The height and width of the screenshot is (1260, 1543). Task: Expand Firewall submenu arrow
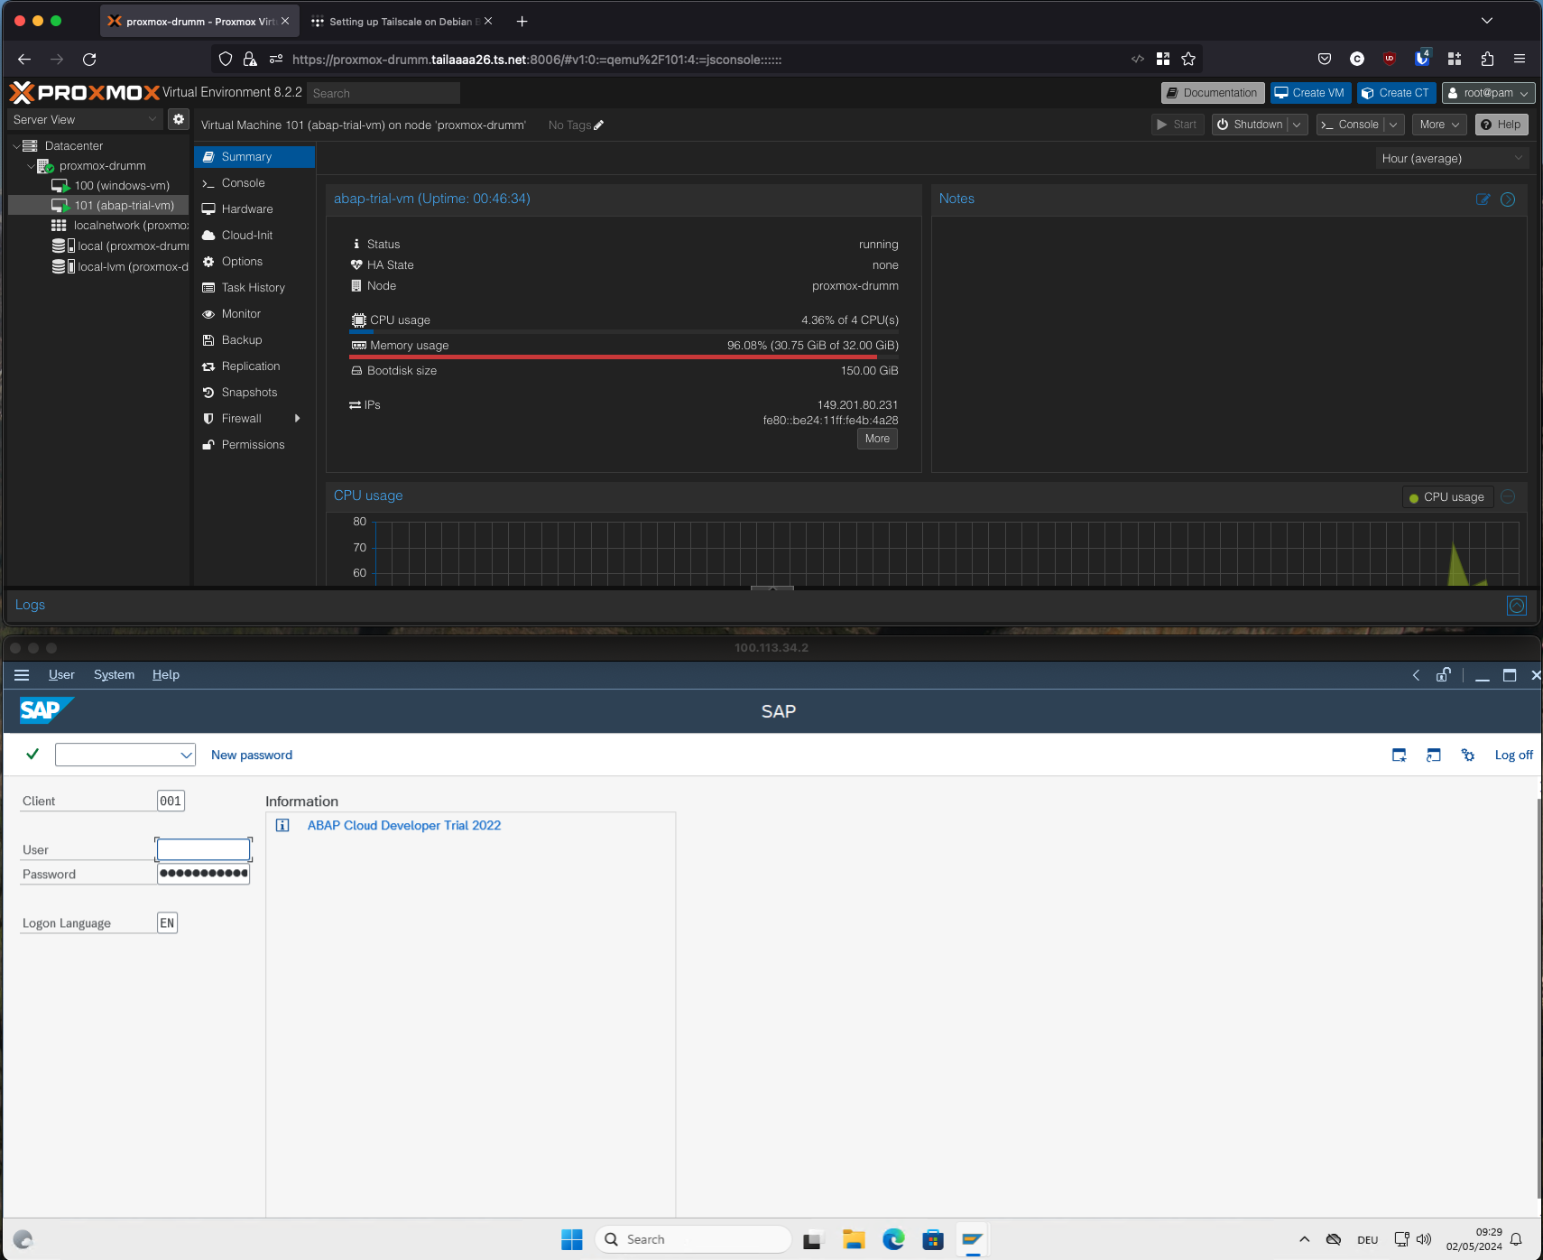pos(297,419)
